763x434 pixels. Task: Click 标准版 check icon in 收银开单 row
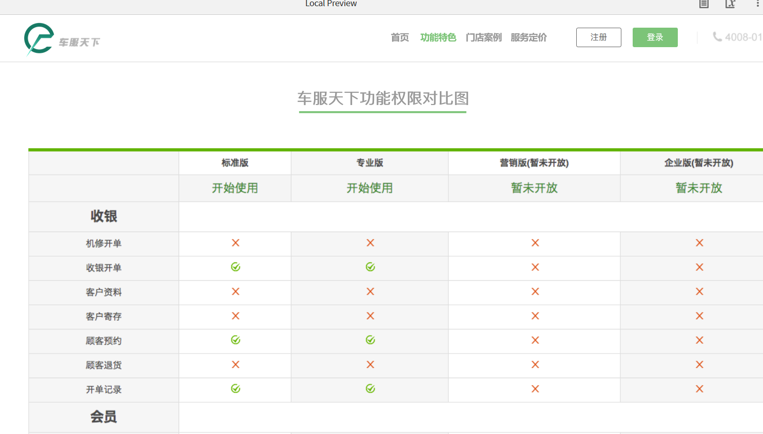point(236,267)
